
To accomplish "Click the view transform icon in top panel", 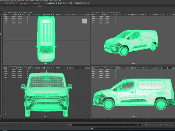I will tap(86, 15).
